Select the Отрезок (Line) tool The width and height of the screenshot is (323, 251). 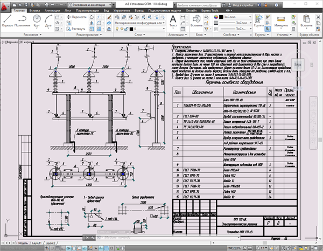click(x=6, y=19)
